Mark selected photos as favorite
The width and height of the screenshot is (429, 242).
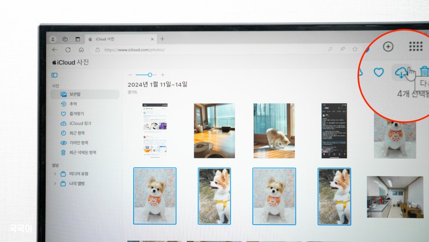pos(379,73)
